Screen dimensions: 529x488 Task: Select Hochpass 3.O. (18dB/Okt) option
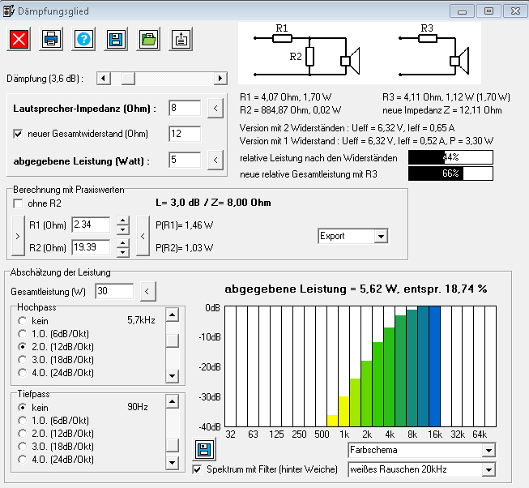coord(22,360)
